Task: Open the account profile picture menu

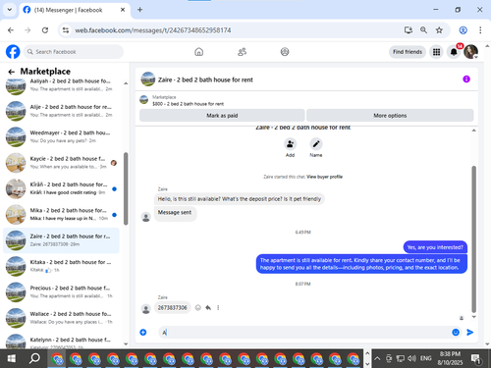Action: 470,52
